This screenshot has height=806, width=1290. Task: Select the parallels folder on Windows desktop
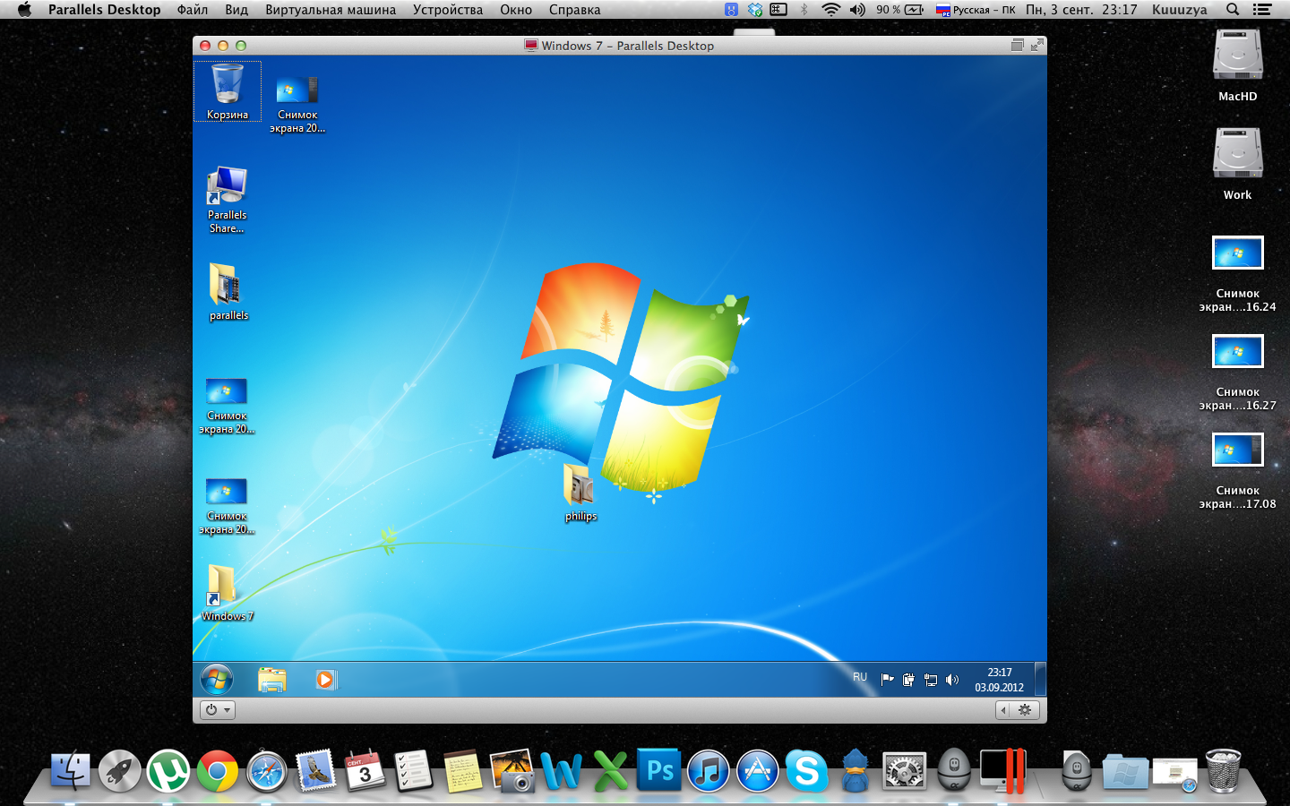coord(228,291)
